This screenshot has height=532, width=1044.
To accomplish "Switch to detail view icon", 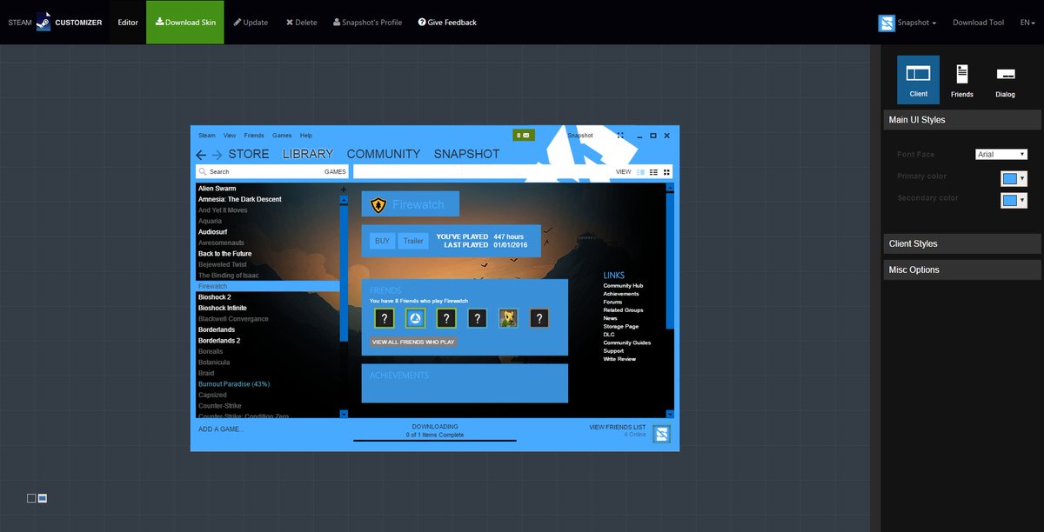I will pyautogui.click(x=641, y=172).
